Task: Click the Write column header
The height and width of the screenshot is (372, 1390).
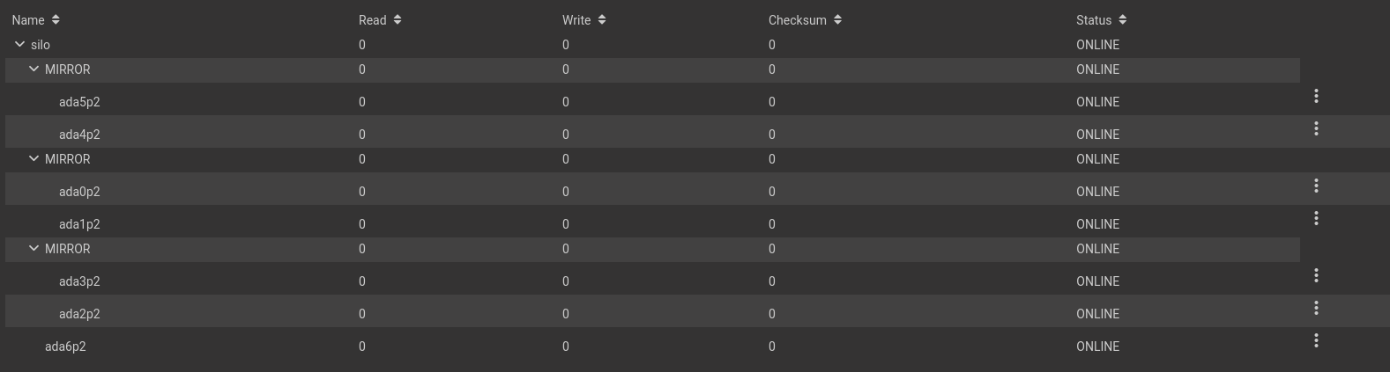Action: pos(576,20)
